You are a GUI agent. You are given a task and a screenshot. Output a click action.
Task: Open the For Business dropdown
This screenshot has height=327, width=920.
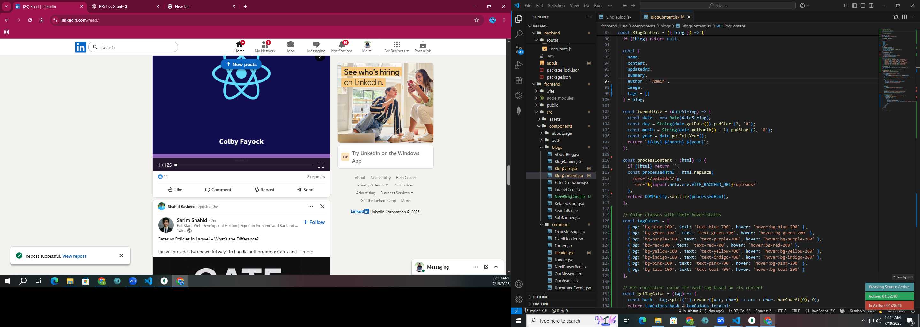396,47
